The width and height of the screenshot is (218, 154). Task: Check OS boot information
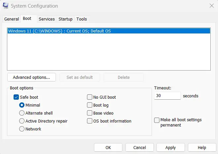coord(90,121)
